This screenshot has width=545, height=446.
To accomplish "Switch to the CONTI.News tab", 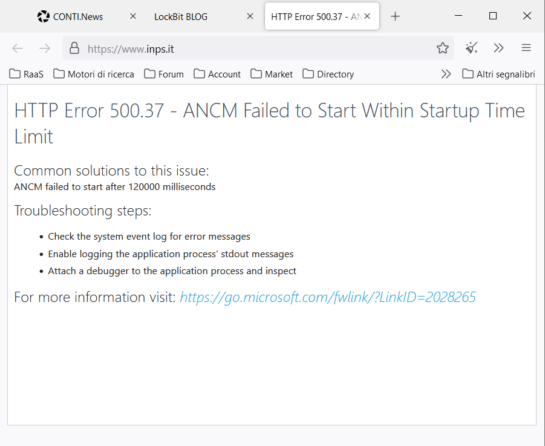I will coord(79,16).
